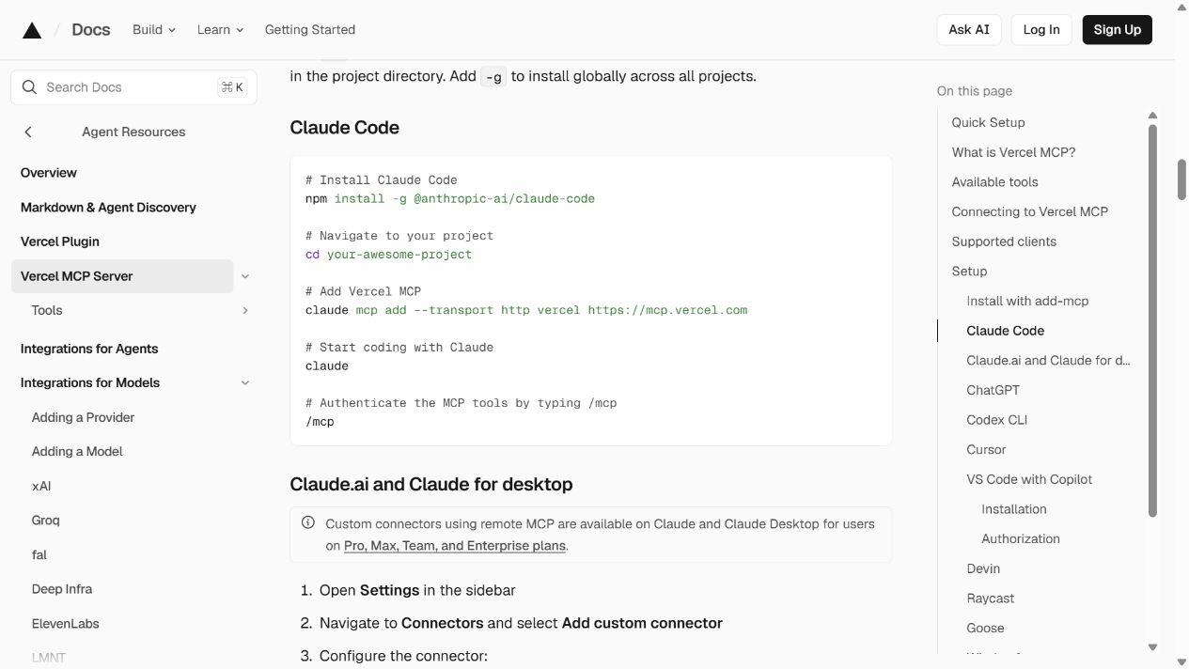Go back using sidebar left arrow

tap(28, 132)
